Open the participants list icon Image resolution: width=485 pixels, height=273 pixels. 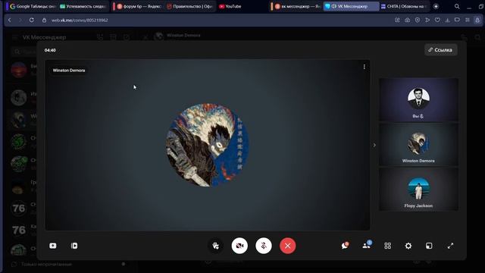[x=367, y=246]
